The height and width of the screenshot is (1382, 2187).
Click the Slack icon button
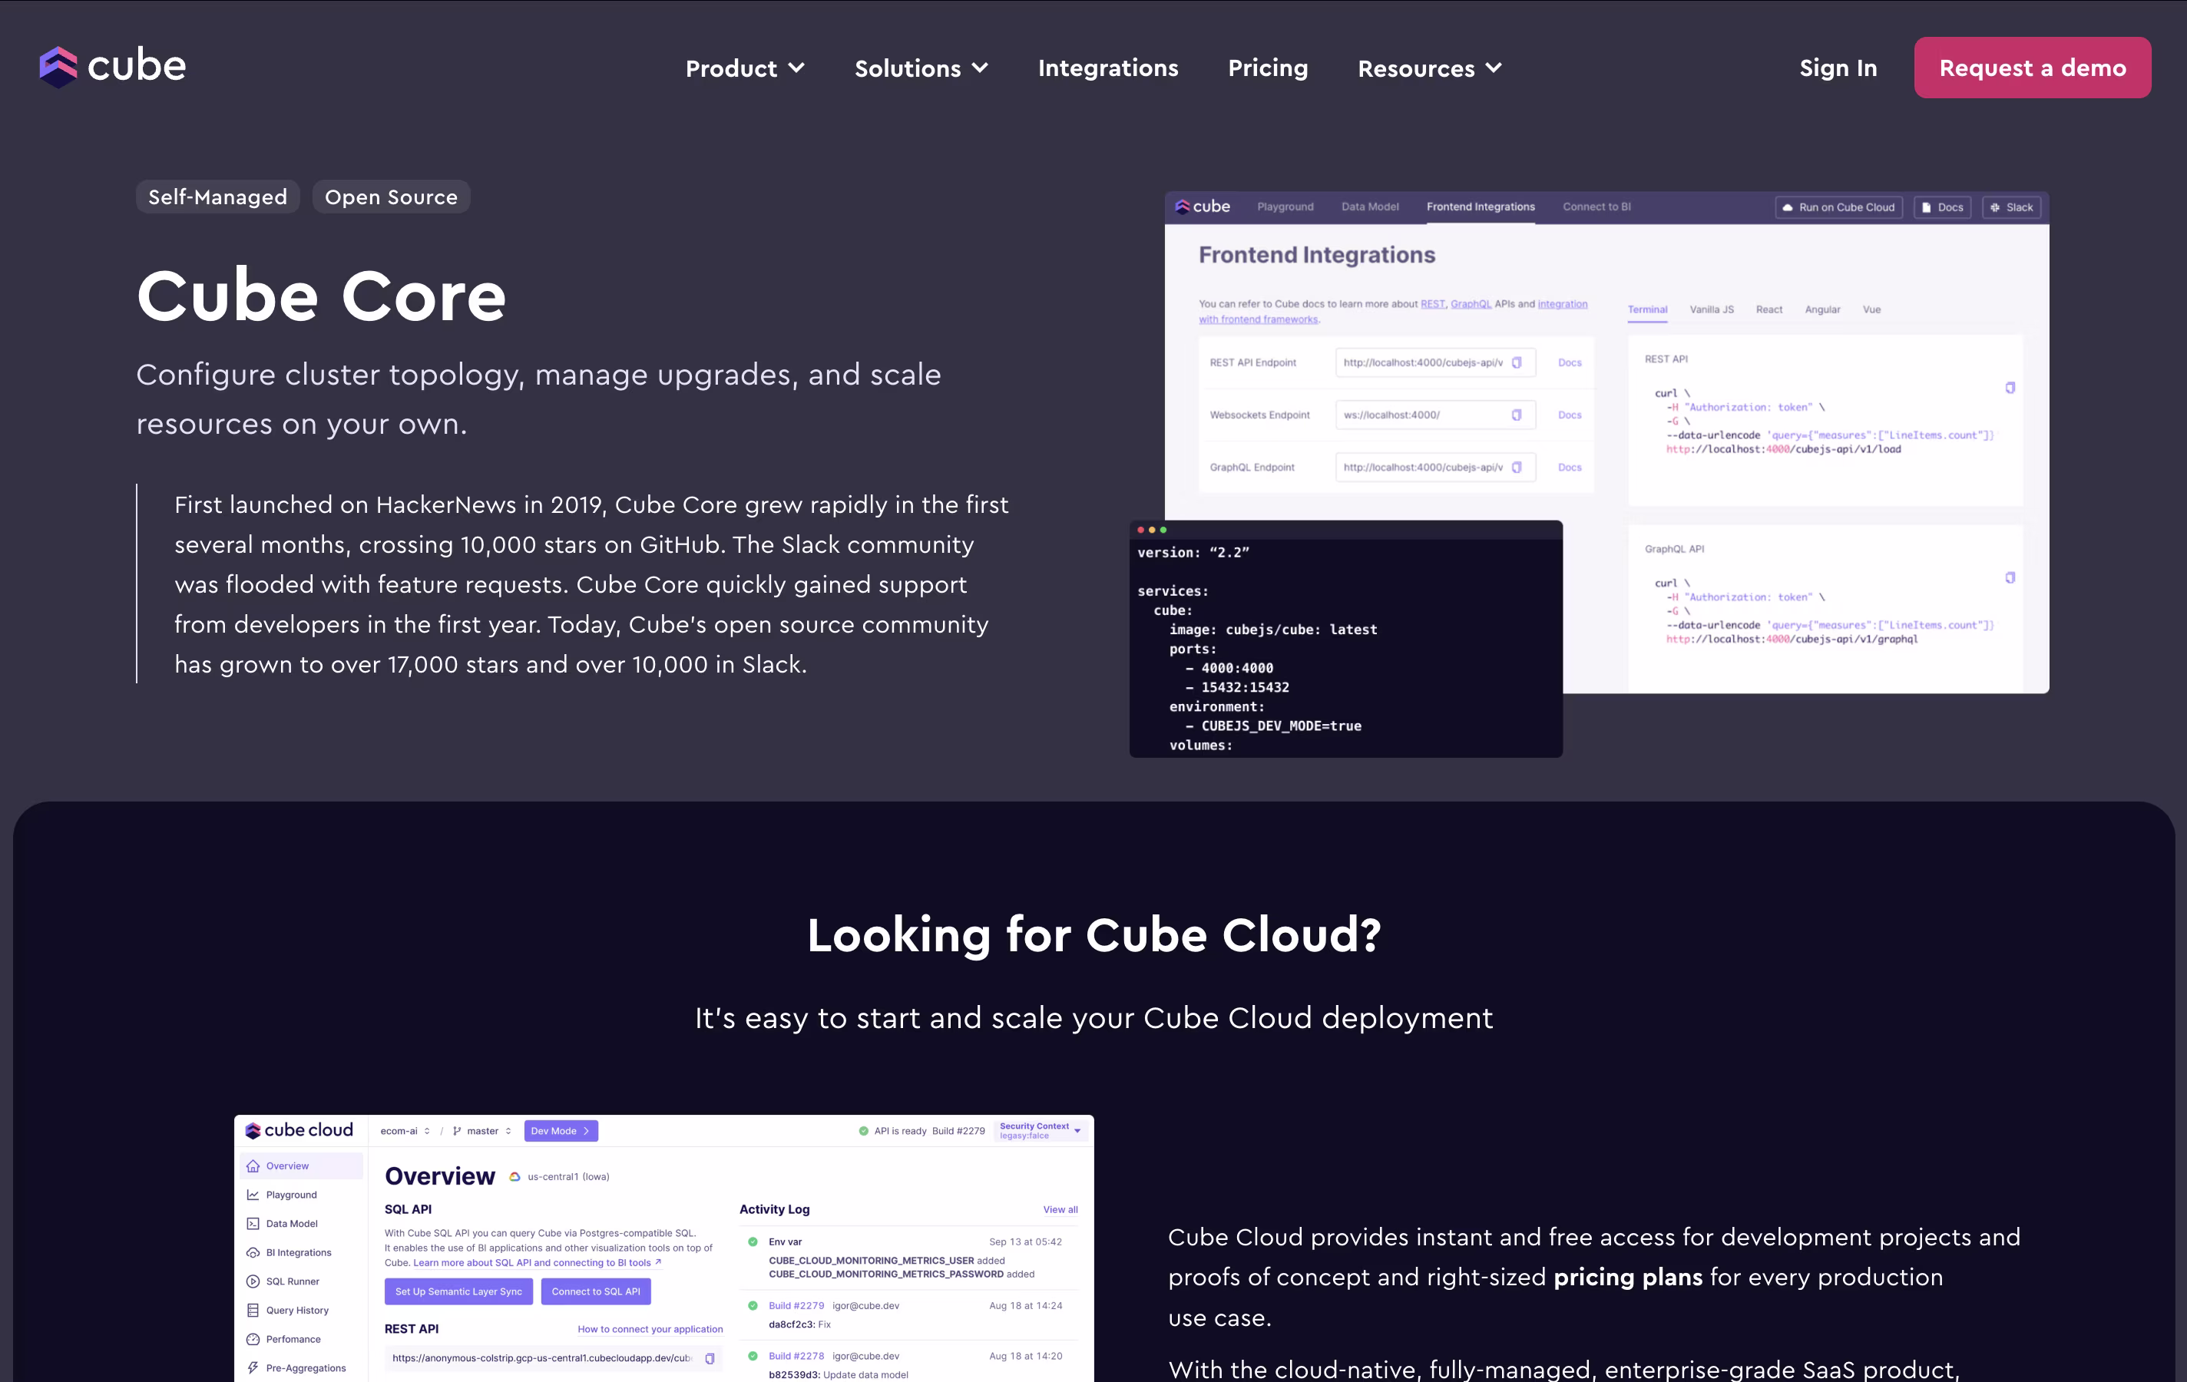pyautogui.click(x=2012, y=208)
